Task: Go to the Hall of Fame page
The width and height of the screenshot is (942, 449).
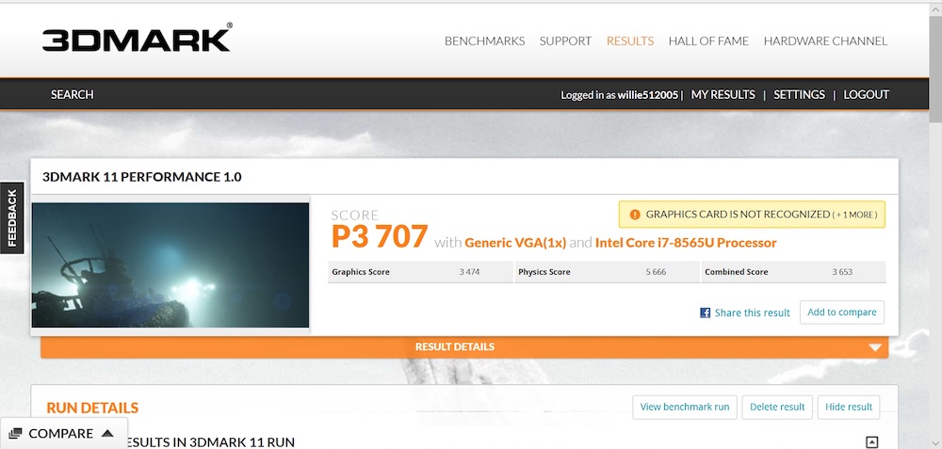Action: [708, 40]
